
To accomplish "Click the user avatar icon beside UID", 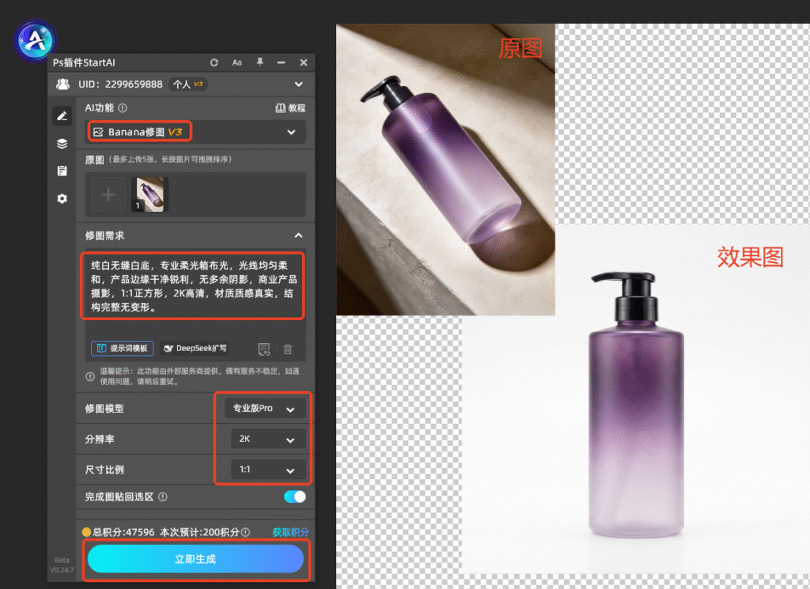I will [63, 84].
